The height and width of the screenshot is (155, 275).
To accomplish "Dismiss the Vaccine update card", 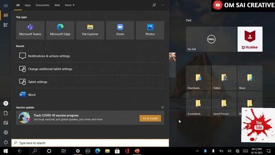I will point(162,107).
